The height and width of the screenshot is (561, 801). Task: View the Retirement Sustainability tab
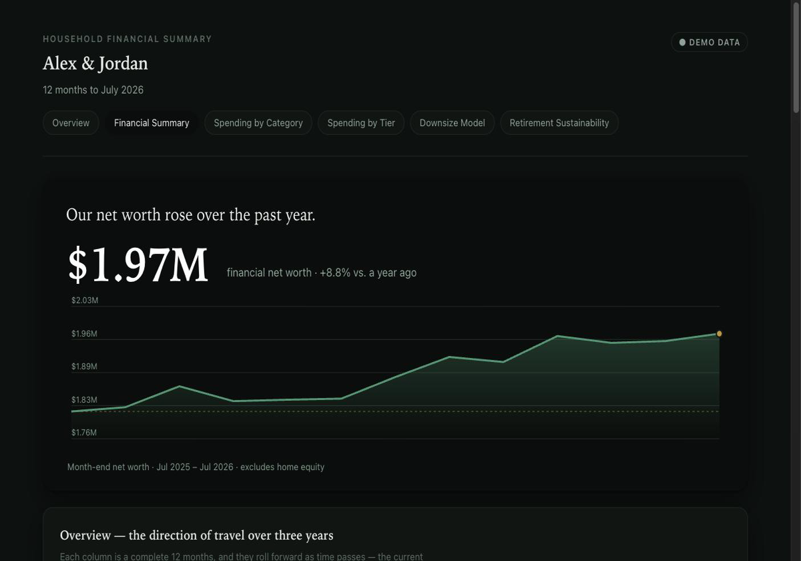click(559, 123)
